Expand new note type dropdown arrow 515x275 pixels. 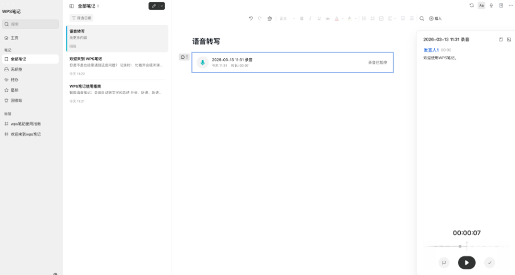tap(162, 6)
